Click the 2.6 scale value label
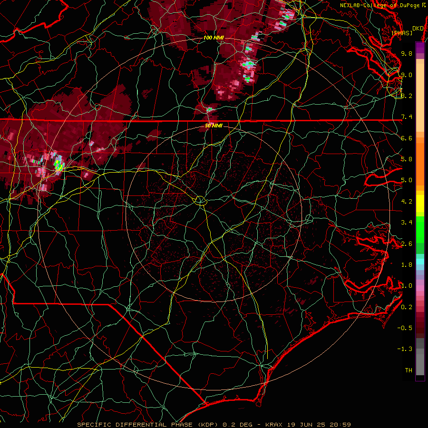 407,244
